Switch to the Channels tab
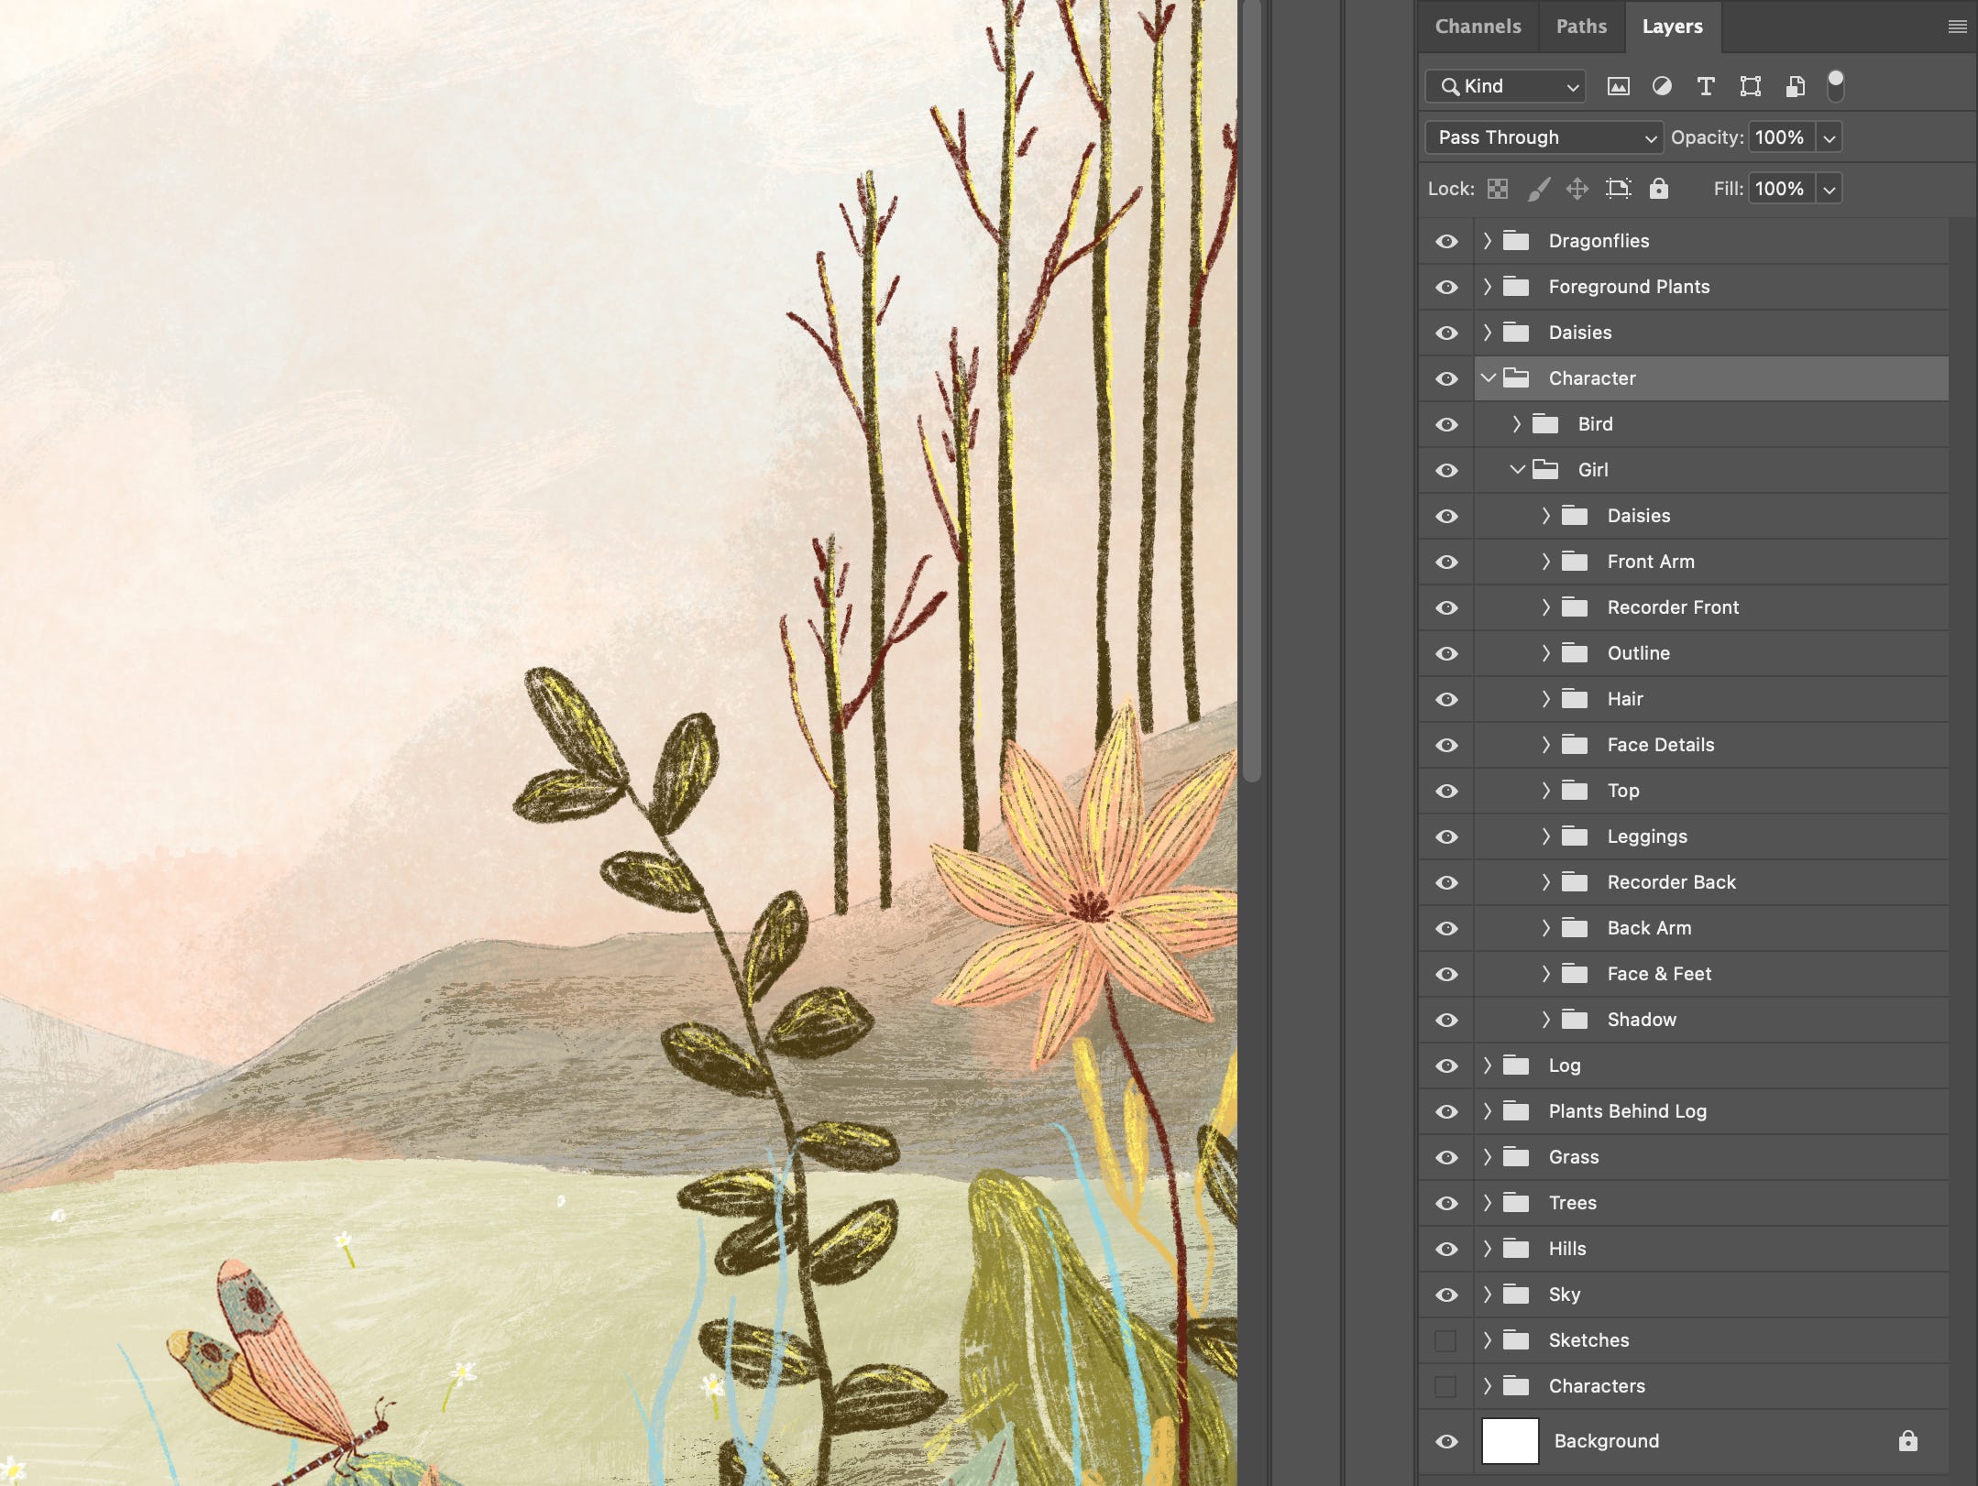Viewport: 1978px width, 1486px height. coord(1478,27)
